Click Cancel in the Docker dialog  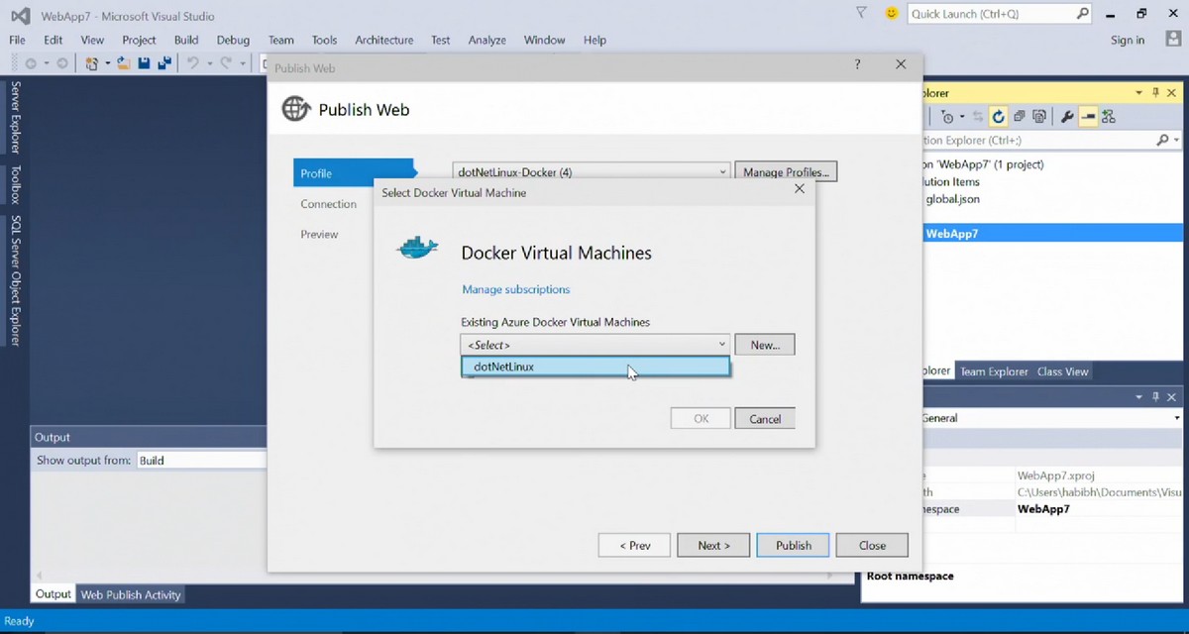pyautogui.click(x=765, y=419)
